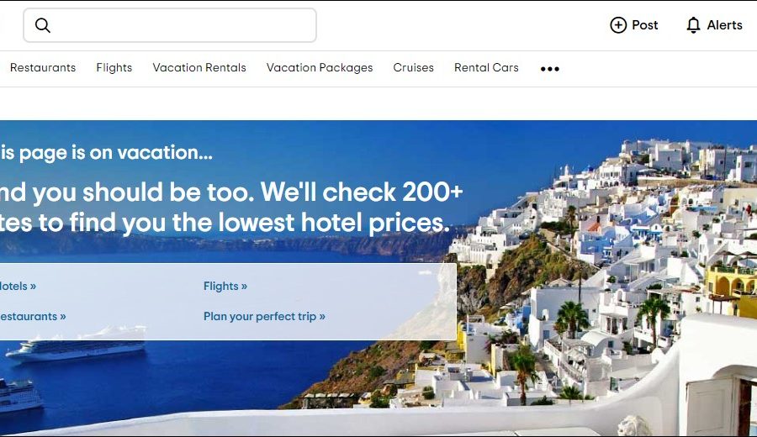The width and height of the screenshot is (757, 437).
Task: Click the Alerts bell icon
Action: click(693, 24)
